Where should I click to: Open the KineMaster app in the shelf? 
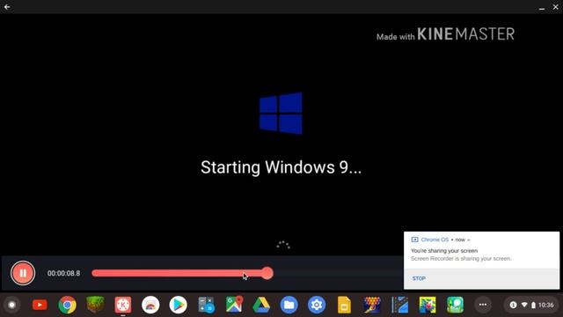pos(123,305)
